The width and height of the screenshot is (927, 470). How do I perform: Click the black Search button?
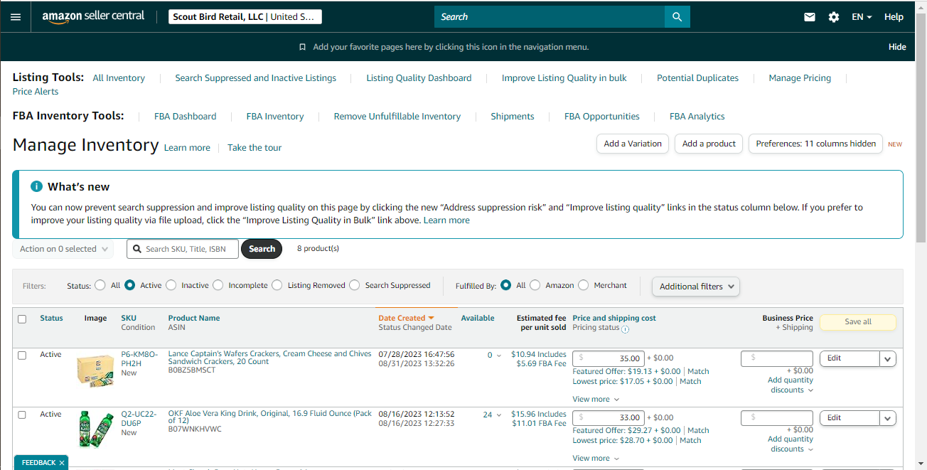click(x=262, y=249)
